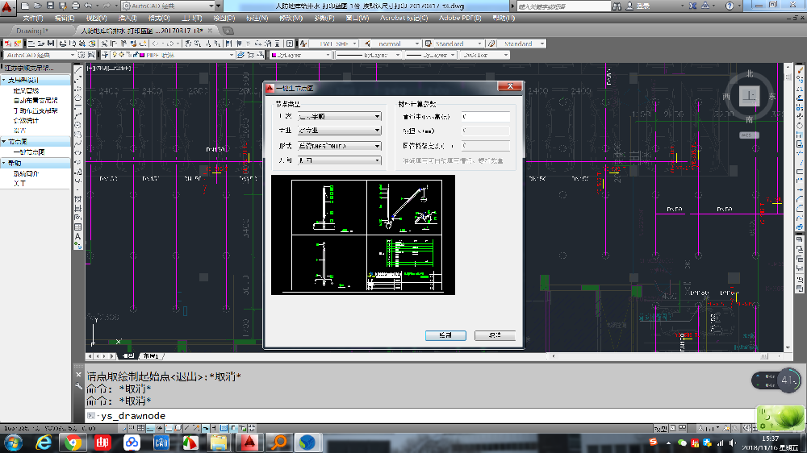The image size is (807, 453).
Task: Expand the workspace dropdown 'AutoCAD 经典'
Action: tap(39, 55)
